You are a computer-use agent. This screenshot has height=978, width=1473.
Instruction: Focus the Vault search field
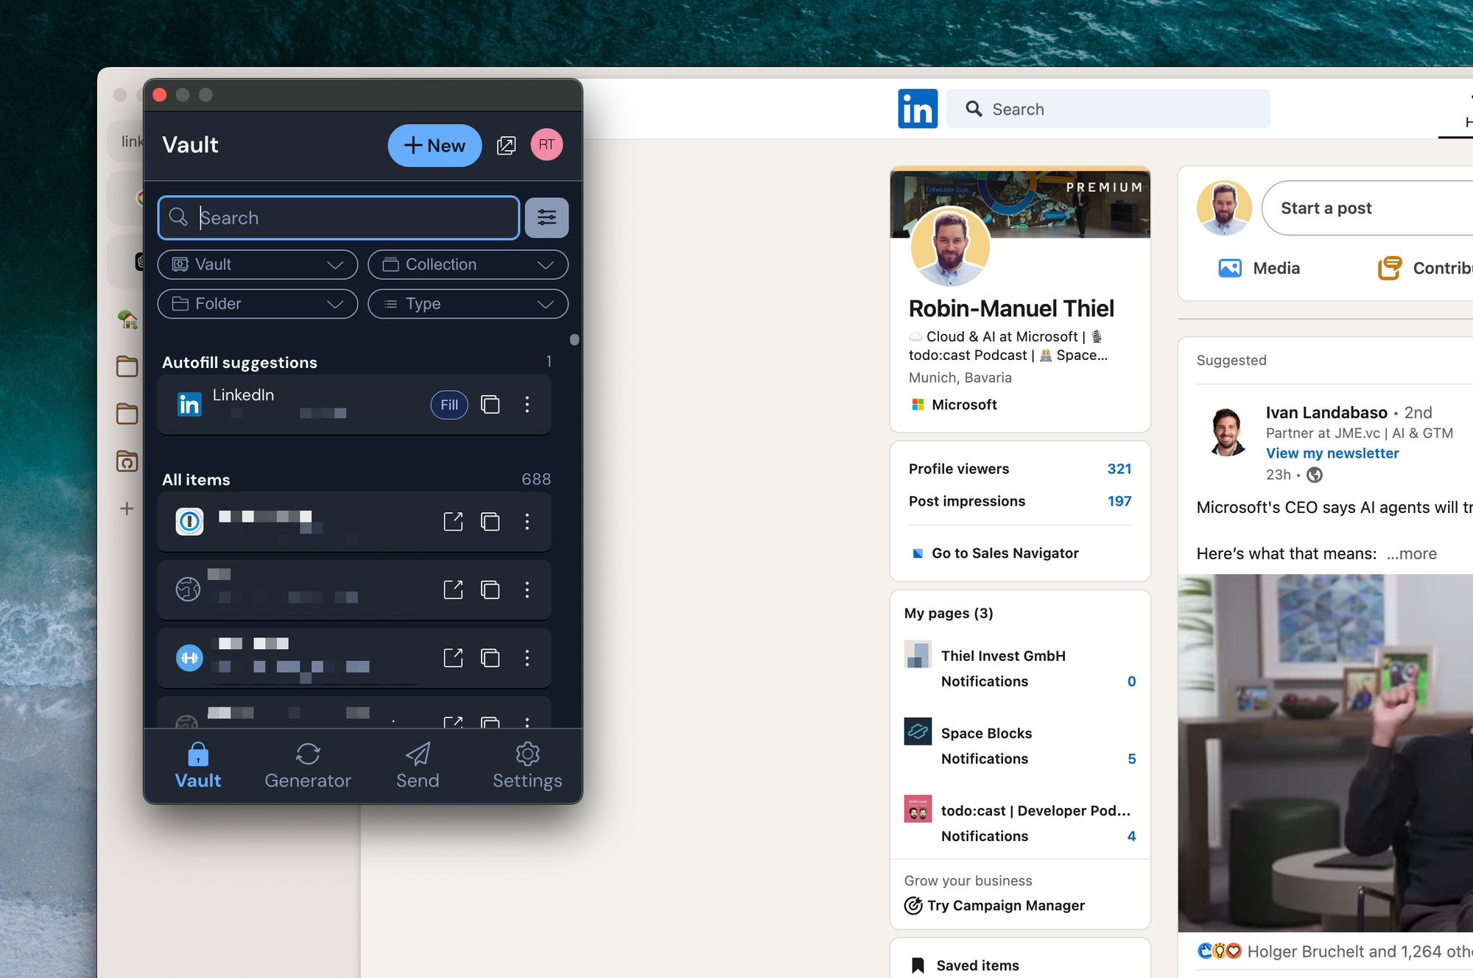[339, 218]
